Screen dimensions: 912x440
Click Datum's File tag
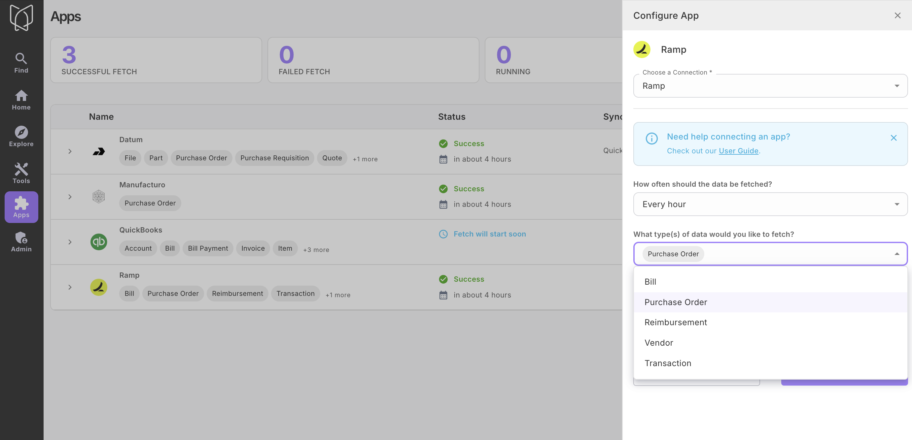[130, 158]
